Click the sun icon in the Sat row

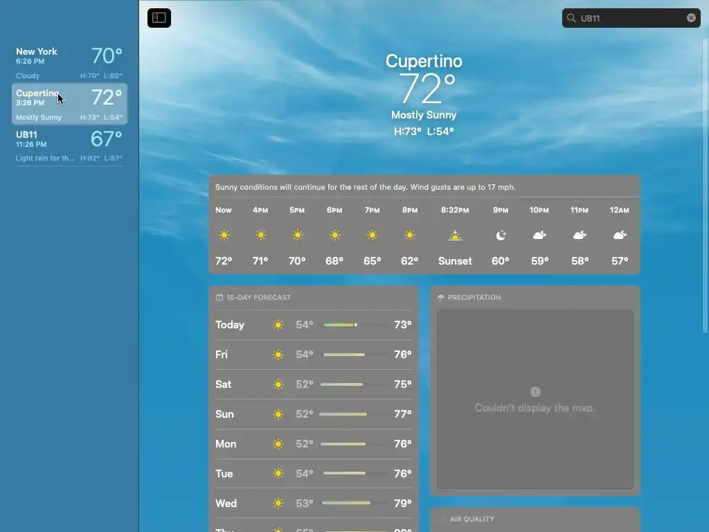click(x=278, y=384)
